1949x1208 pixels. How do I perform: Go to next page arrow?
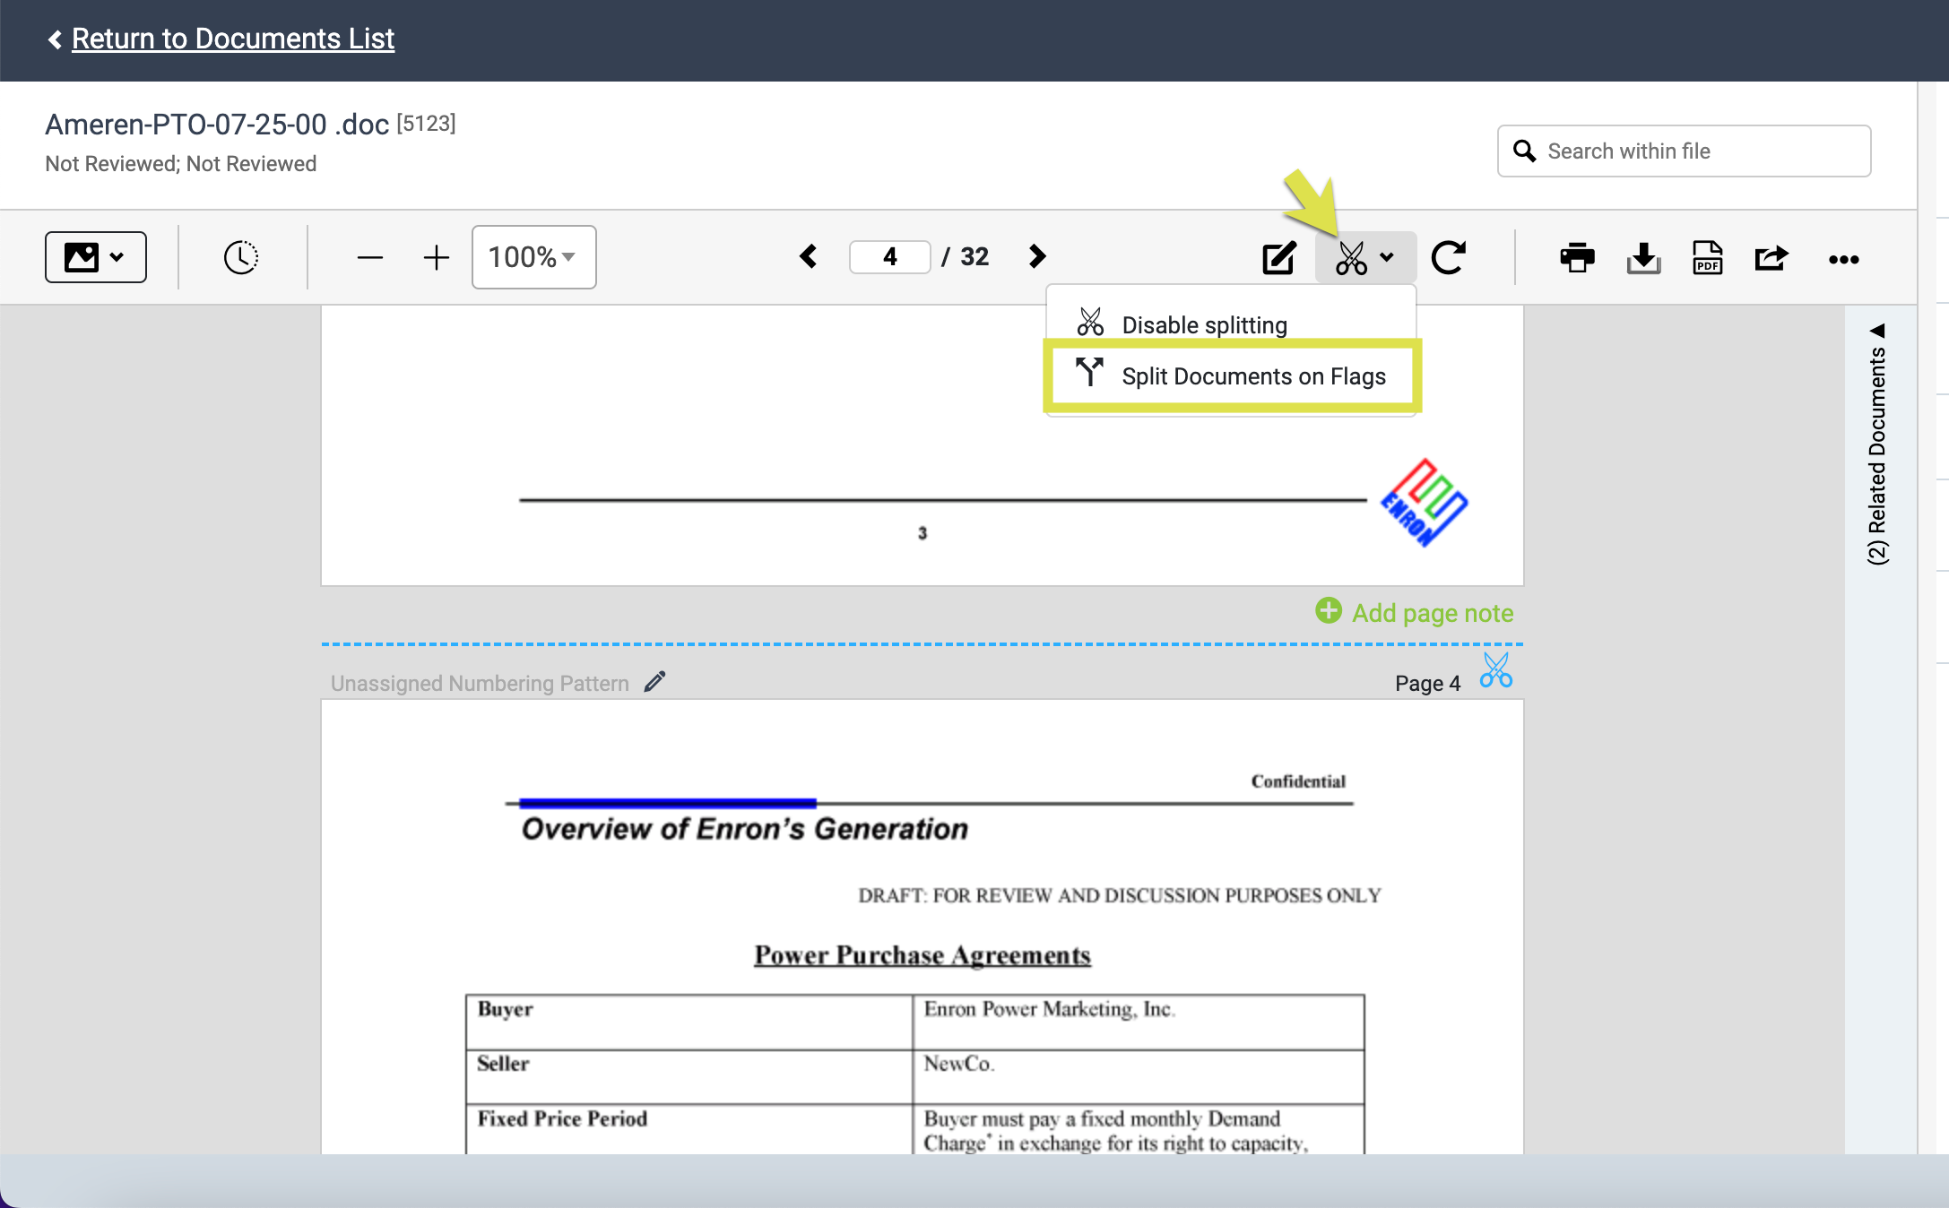[x=1037, y=256]
